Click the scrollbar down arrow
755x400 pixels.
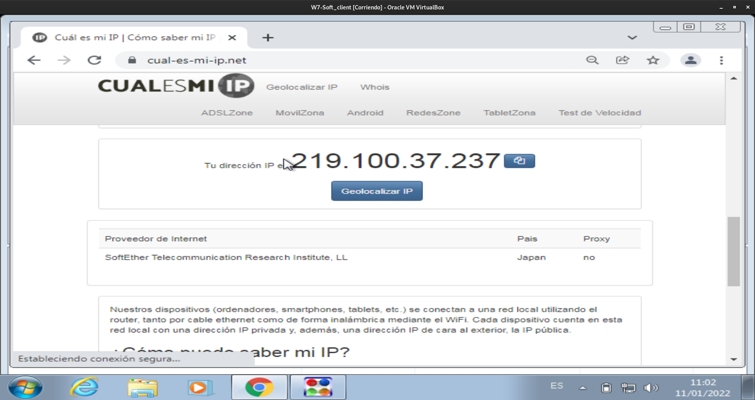point(734,359)
